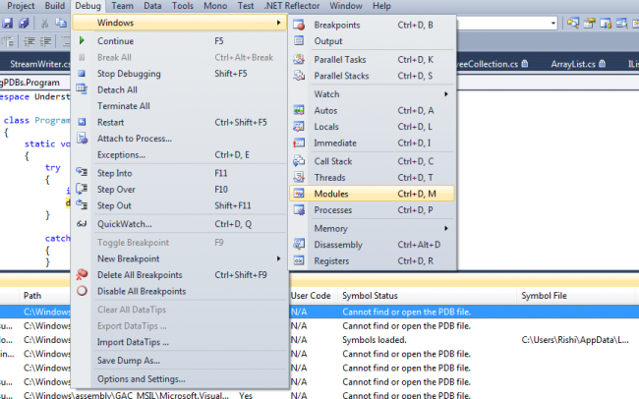The width and height of the screenshot is (639, 399).
Task: Click the Save All toolbar icon
Action: (x=24, y=23)
